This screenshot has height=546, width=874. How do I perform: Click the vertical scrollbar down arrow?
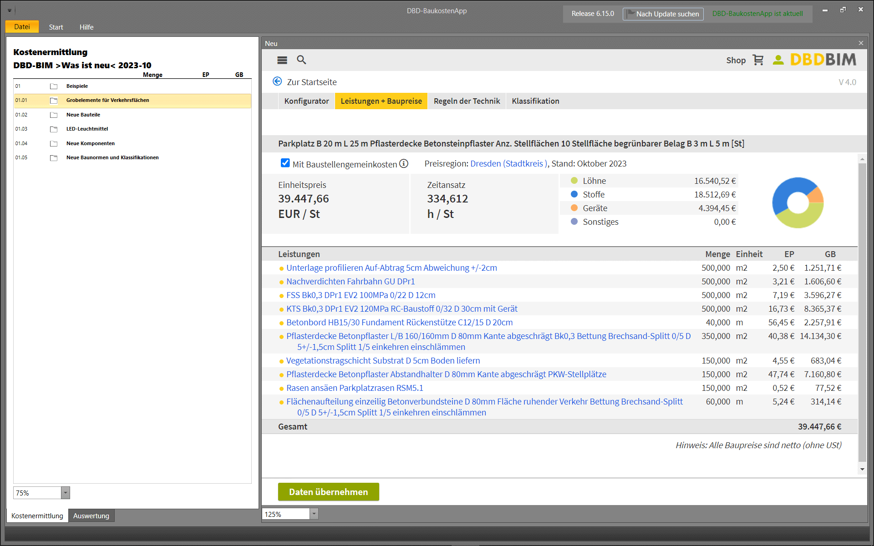(862, 469)
